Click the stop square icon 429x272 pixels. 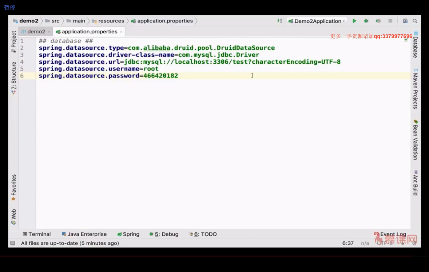[390, 21]
